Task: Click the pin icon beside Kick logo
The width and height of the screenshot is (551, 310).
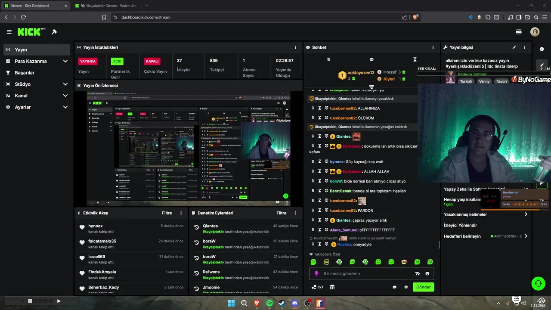Action: point(54,32)
